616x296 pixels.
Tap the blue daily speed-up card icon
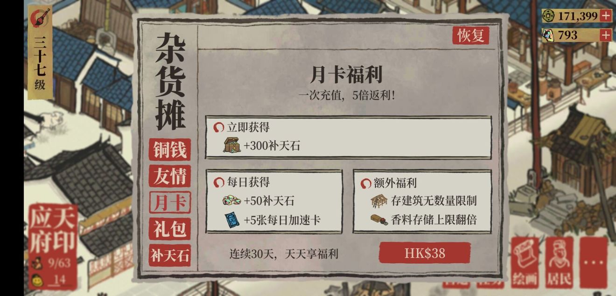click(232, 220)
